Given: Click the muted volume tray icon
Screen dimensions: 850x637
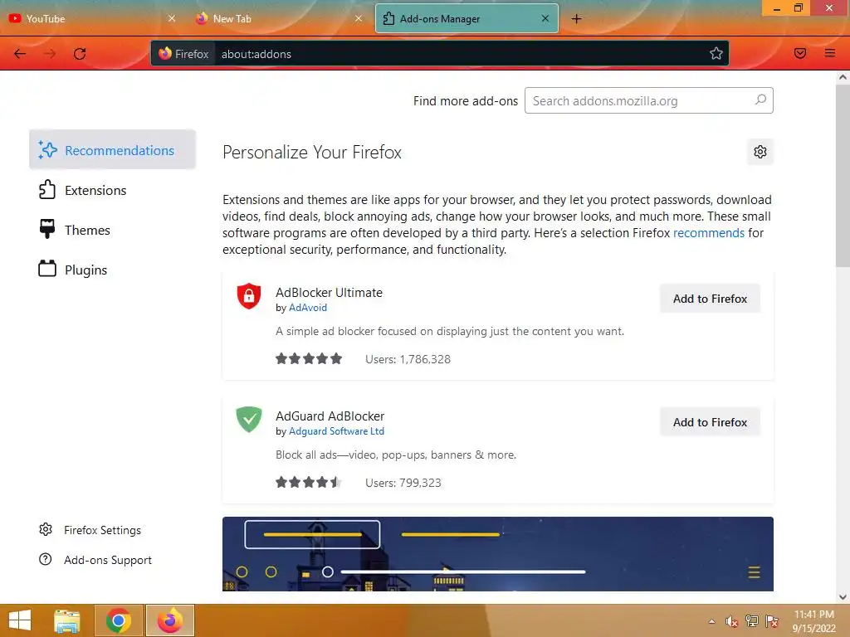Looking at the screenshot, I should 731,621.
